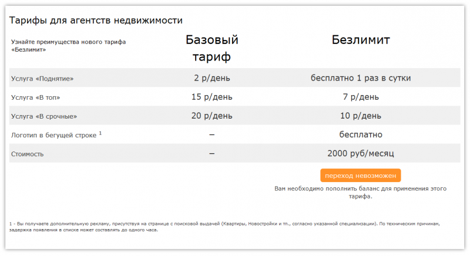Viewport: 470px width, 256px height.
Task: Click the «15 р/день» price cell
Action: (211, 96)
